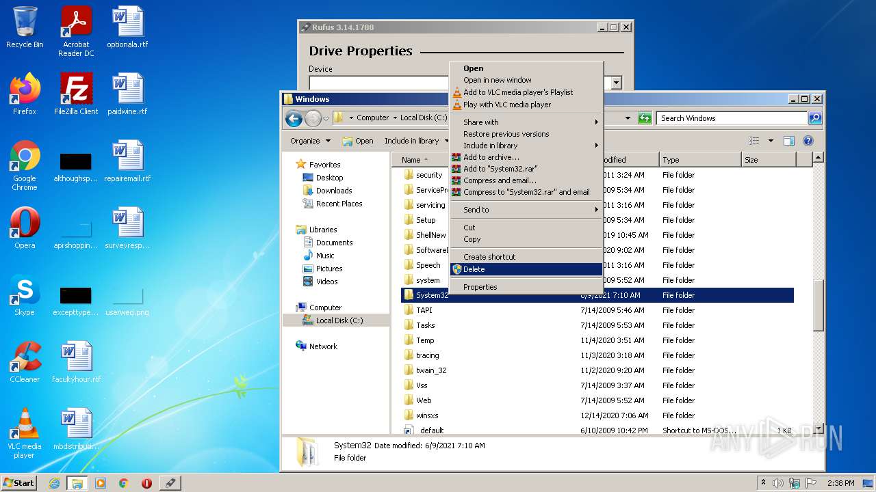Select Desktop under Favorites
Image resolution: width=876 pixels, height=492 pixels.
329,178
